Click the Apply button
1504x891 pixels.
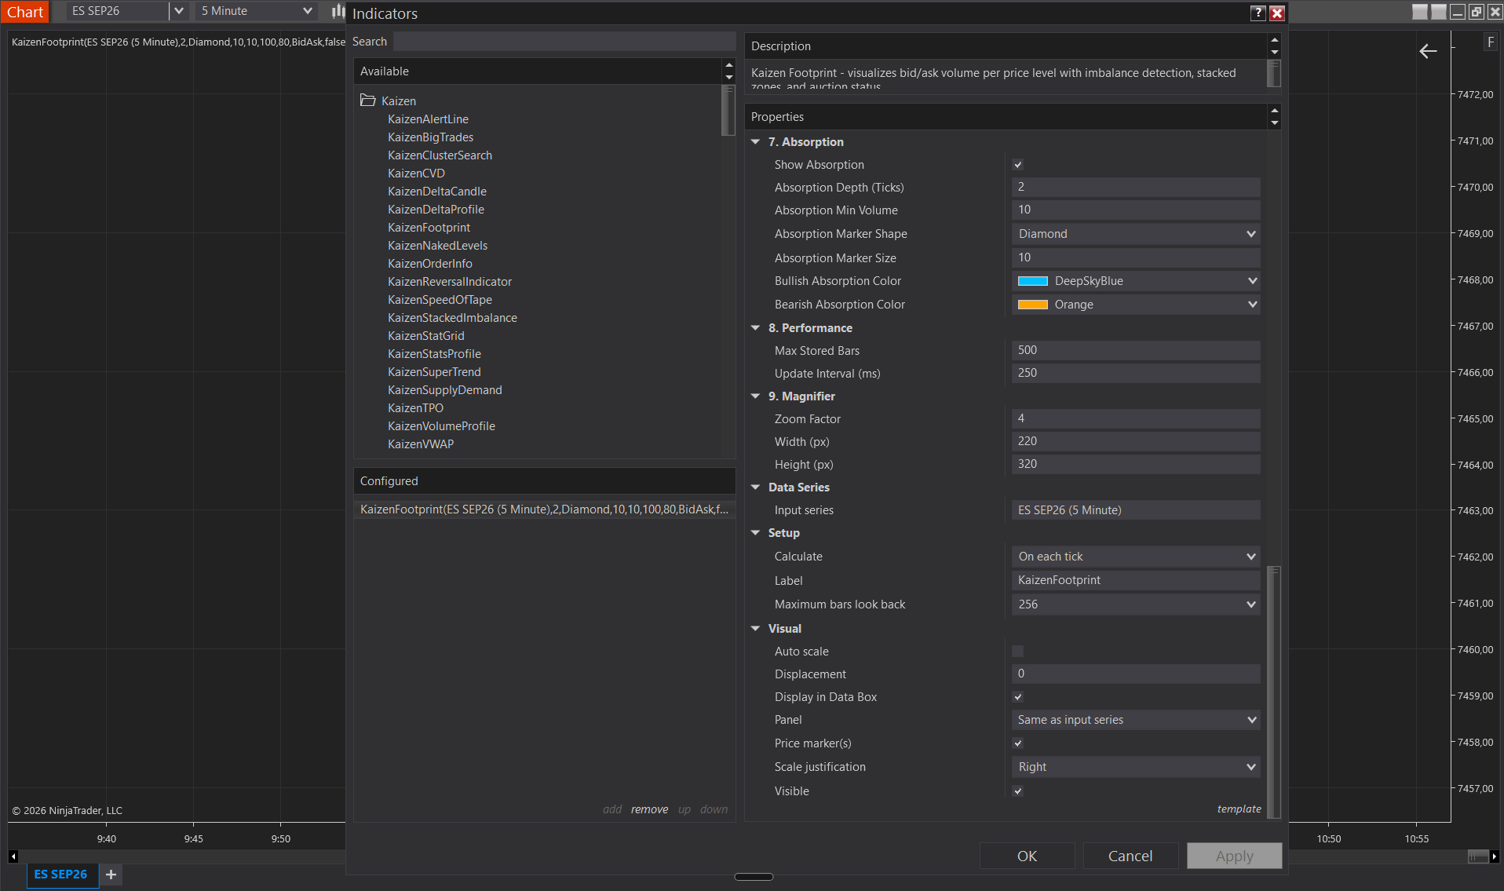[x=1234, y=856]
